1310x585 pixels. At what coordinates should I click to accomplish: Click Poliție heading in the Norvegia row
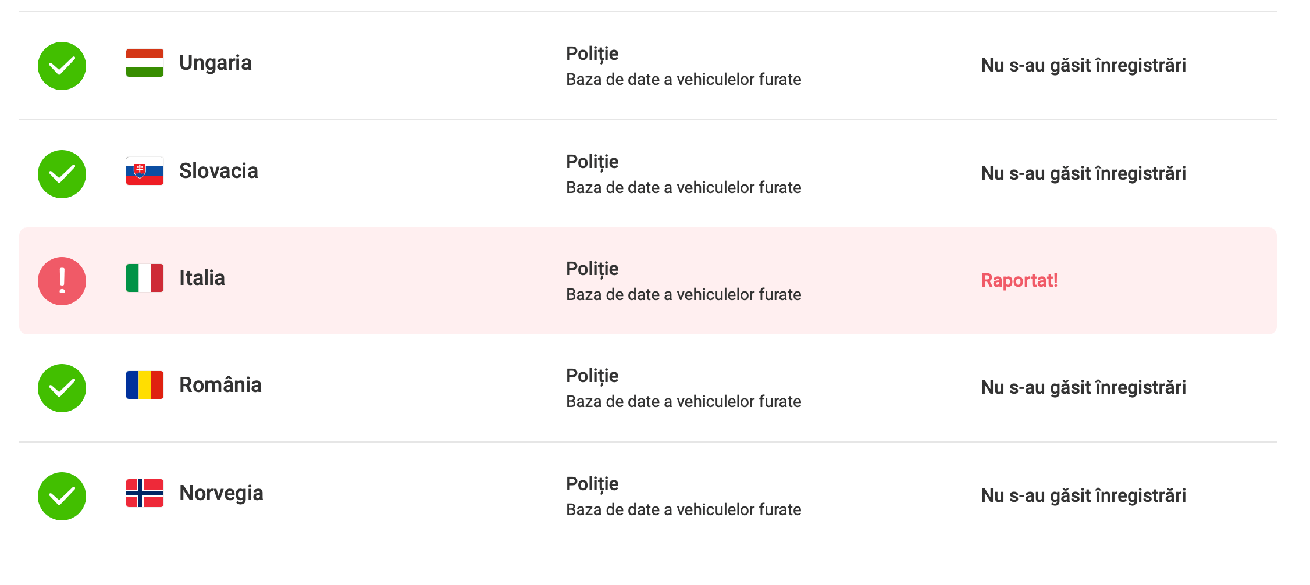point(592,484)
